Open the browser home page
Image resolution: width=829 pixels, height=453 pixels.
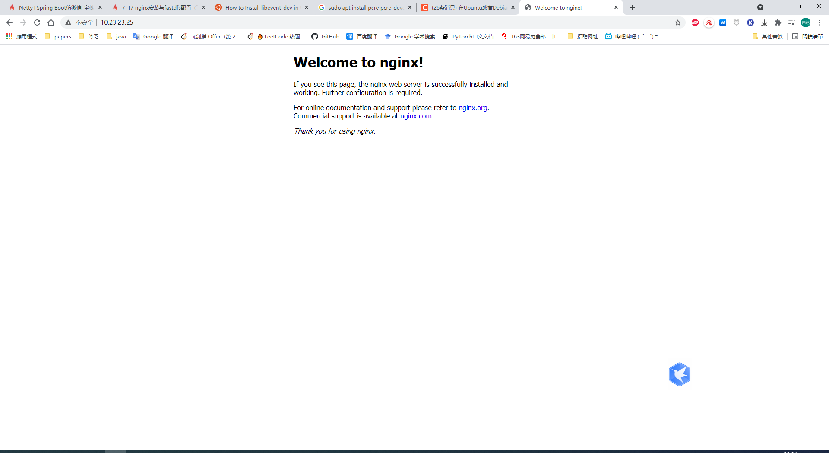(51, 22)
